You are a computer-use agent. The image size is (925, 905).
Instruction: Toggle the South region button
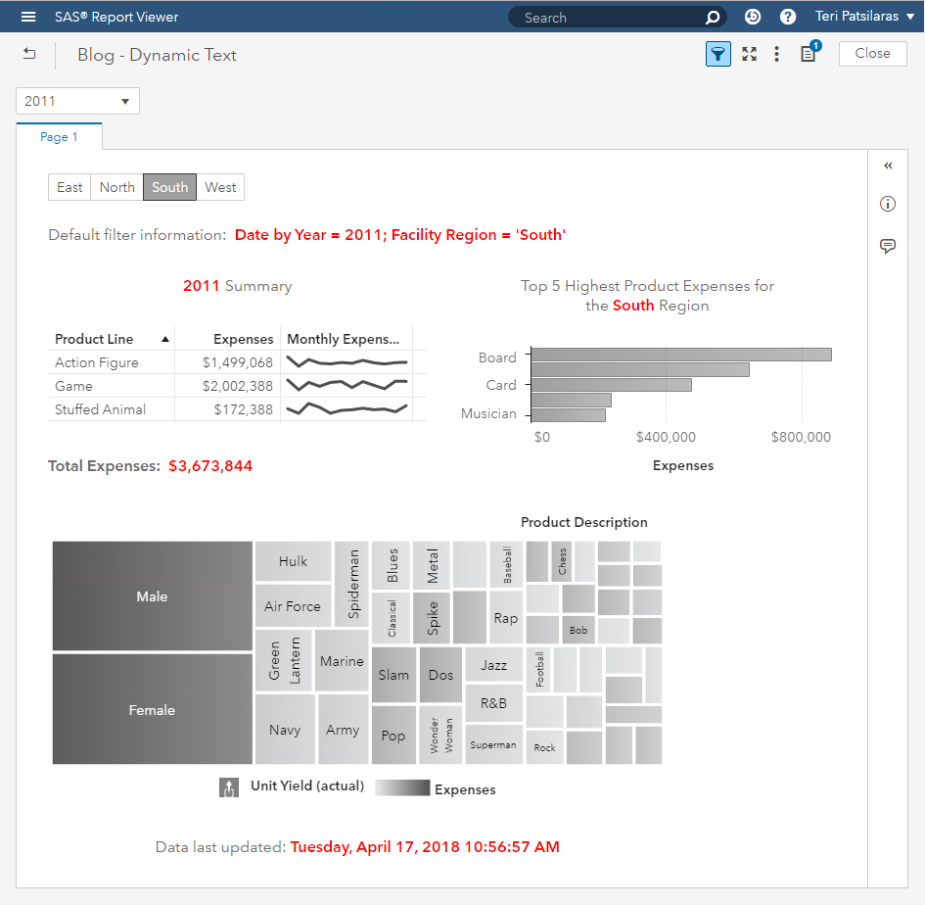pyautogui.click(x=170, y=187)
